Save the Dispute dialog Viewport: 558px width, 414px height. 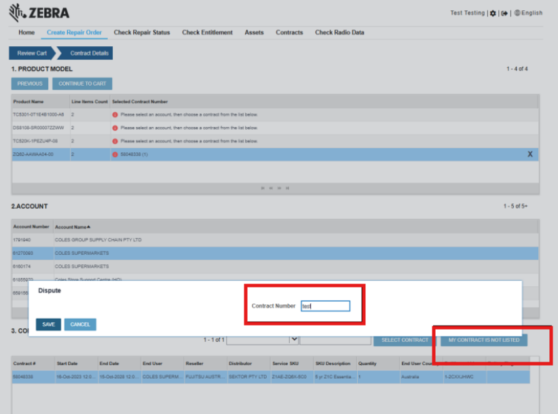click(48, 324)
